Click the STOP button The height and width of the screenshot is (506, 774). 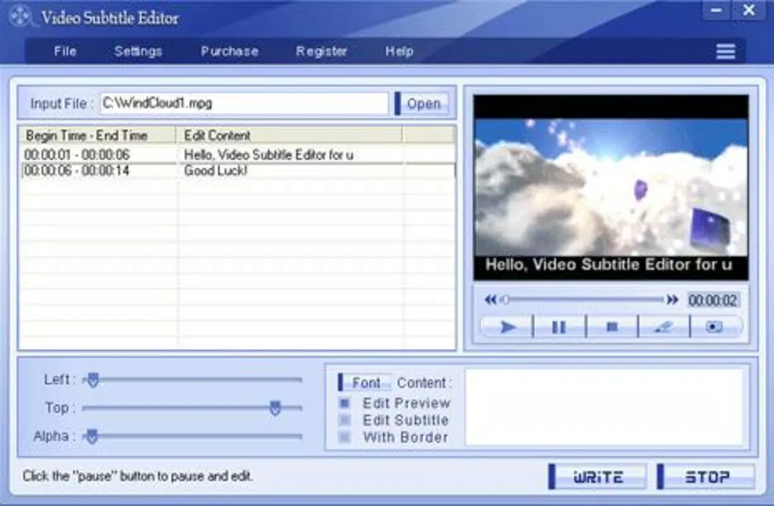coord(706,477)
